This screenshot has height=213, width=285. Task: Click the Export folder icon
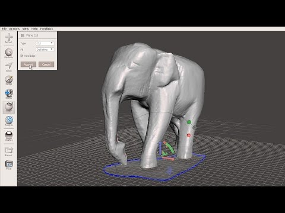tap(9, 151)
